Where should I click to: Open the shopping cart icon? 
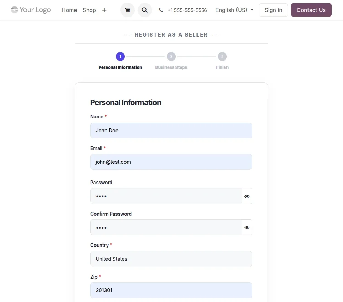click(x=128, y=10)
